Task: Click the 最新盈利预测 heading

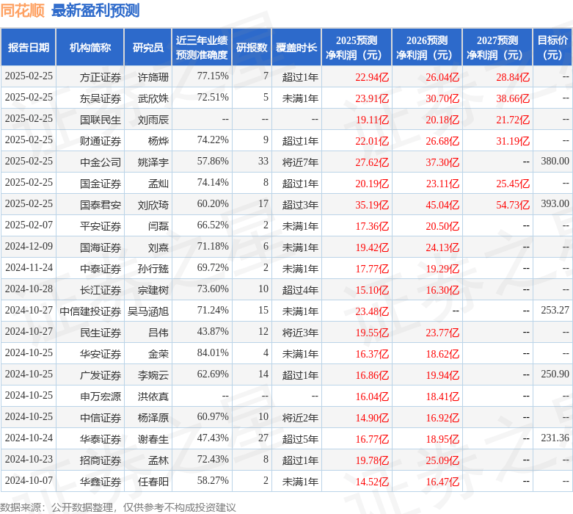Action: point(95,10)
